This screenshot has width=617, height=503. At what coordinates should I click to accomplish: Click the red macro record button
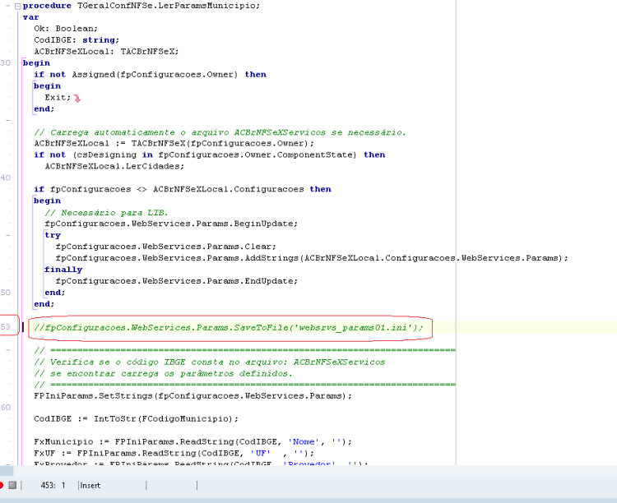pos(1,485)
